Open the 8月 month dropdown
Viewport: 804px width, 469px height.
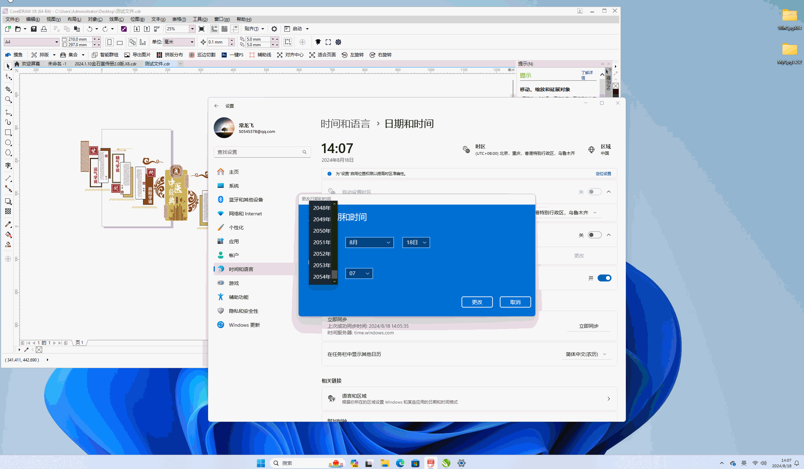pyautogui.click(x=369, y=243)
